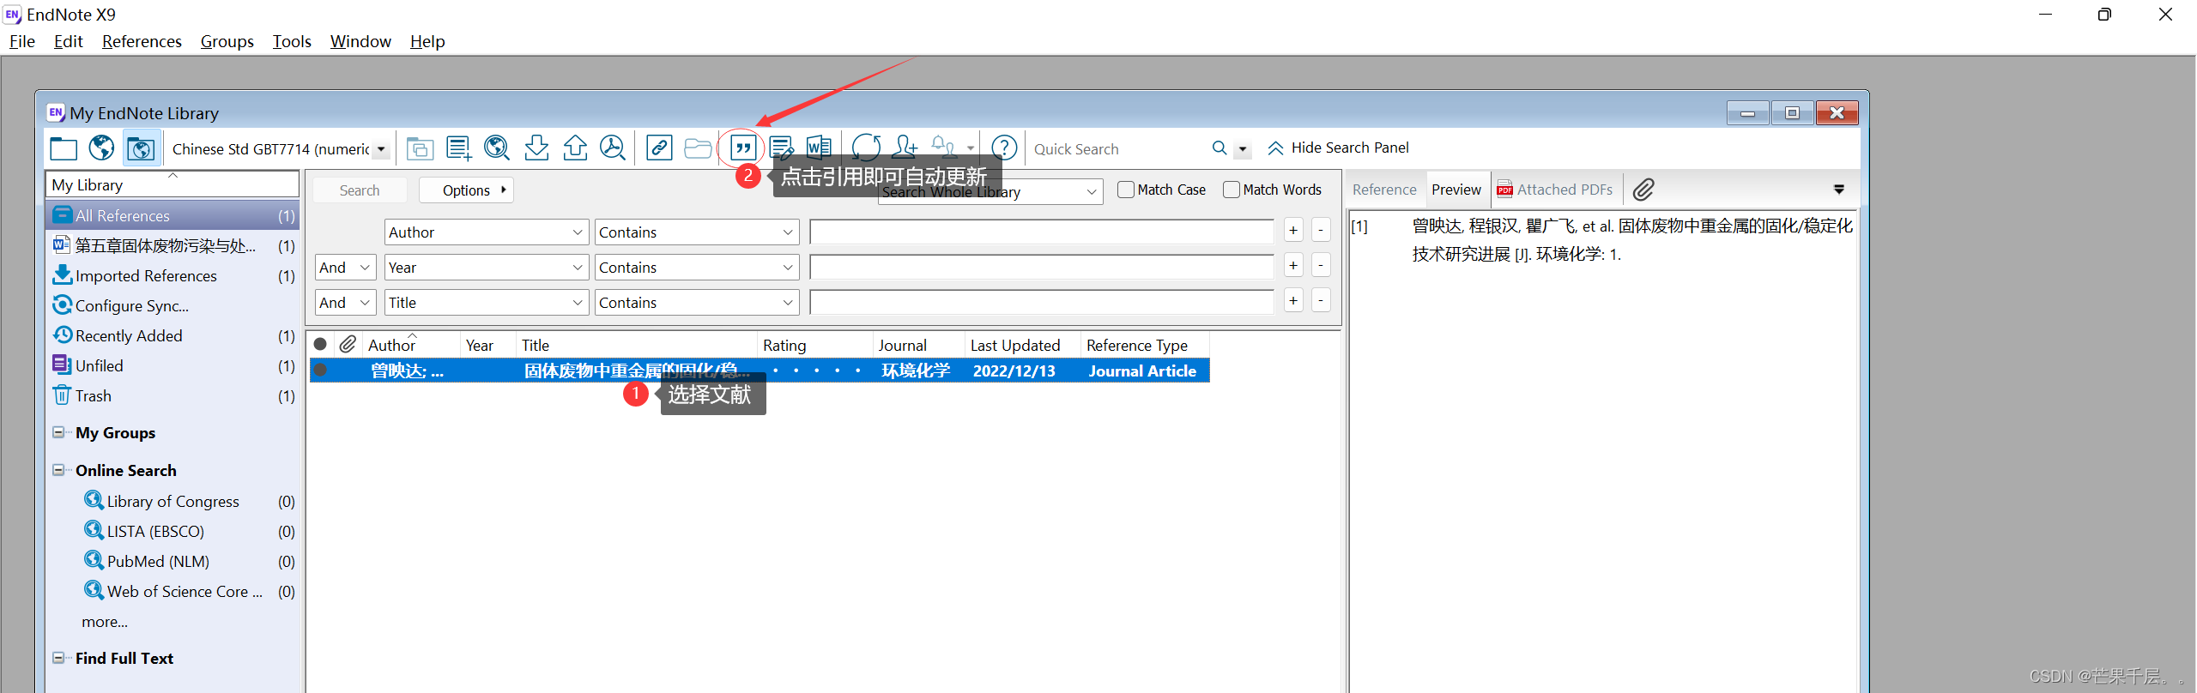Click the Share Library person-plus icon

(x=905, y=148)
